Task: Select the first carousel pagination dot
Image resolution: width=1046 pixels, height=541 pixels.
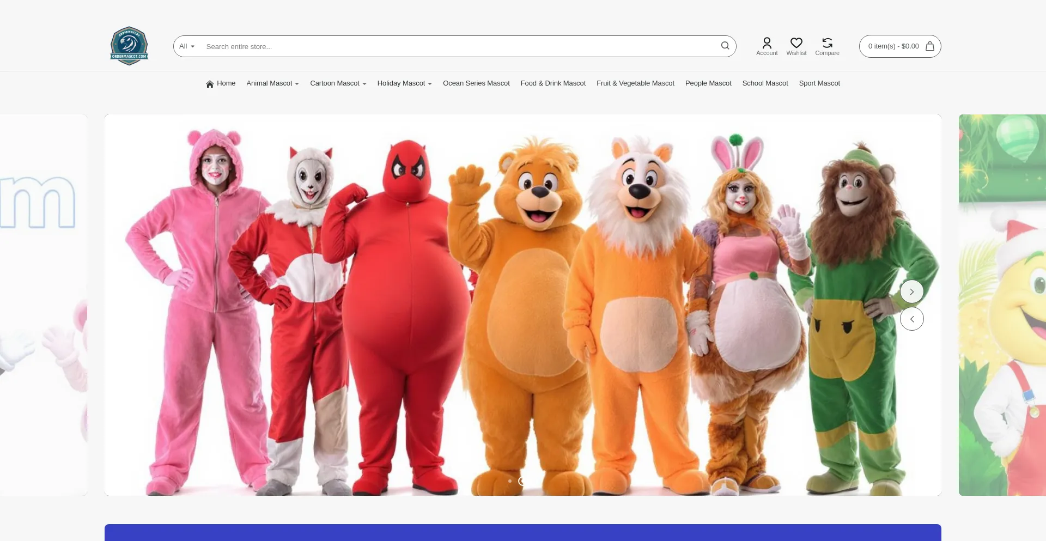Action: 510,481
